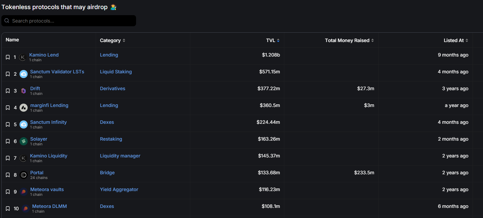Open the Liquid Staking category link
This screenshot has height=218, width=483.
point(116,72)
